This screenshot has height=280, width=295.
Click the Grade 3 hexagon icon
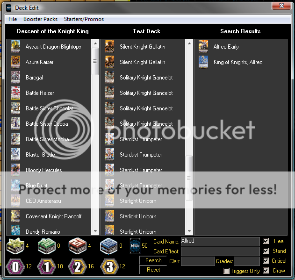coord(108,266)
